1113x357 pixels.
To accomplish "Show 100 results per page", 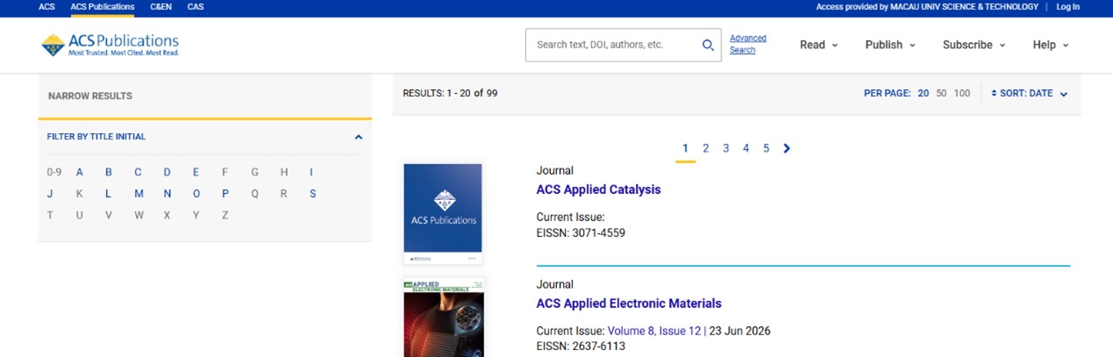I will tap(962, 94).
